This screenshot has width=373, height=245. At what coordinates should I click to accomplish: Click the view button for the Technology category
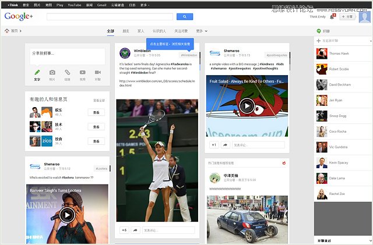96,127
